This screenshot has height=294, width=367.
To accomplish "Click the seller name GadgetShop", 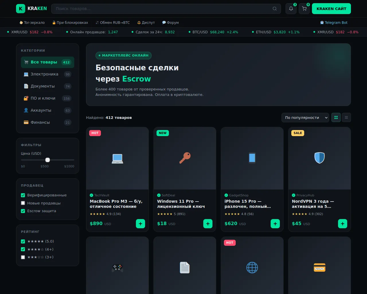I will 239,195.
